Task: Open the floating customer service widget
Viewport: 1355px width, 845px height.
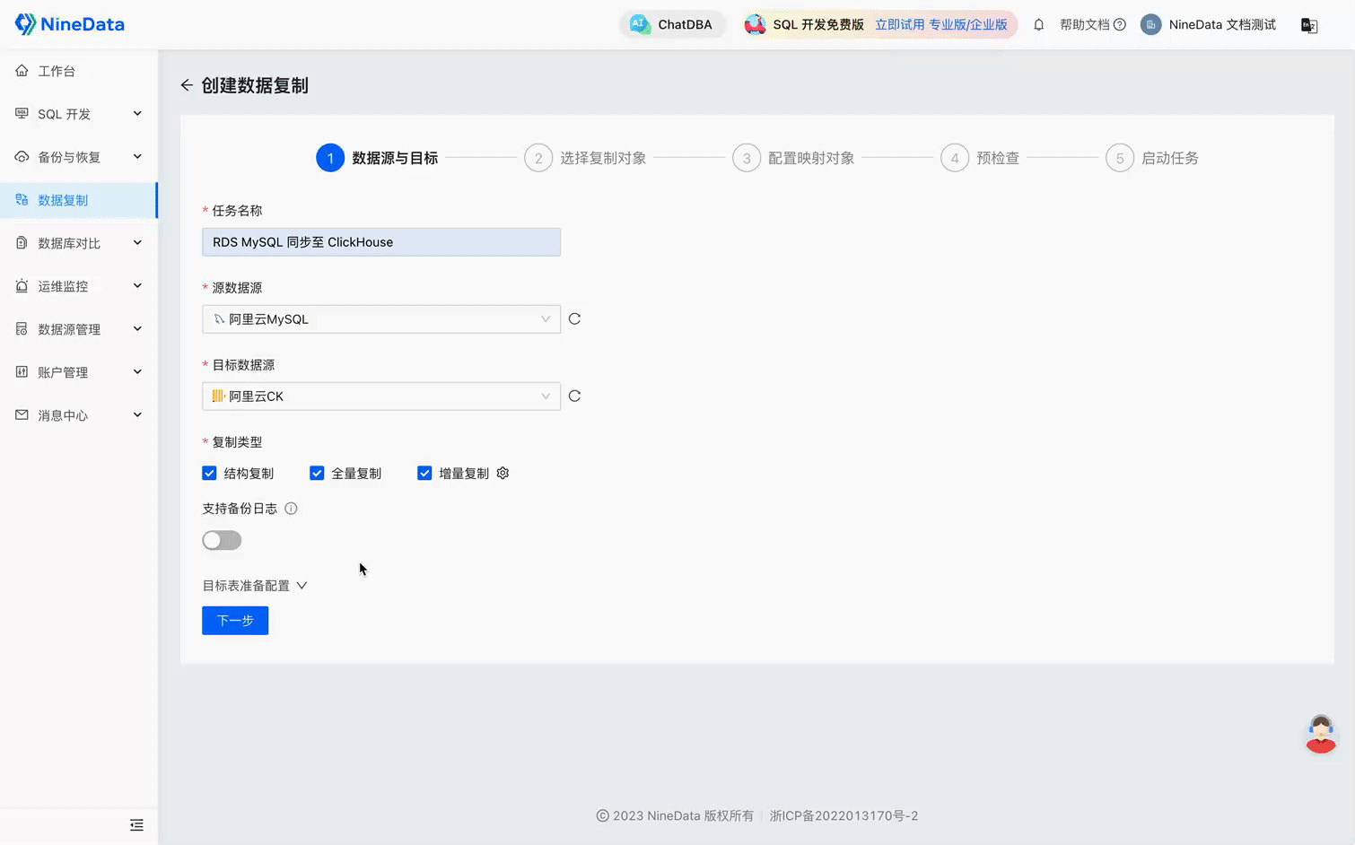Action: pos(1320,734)
